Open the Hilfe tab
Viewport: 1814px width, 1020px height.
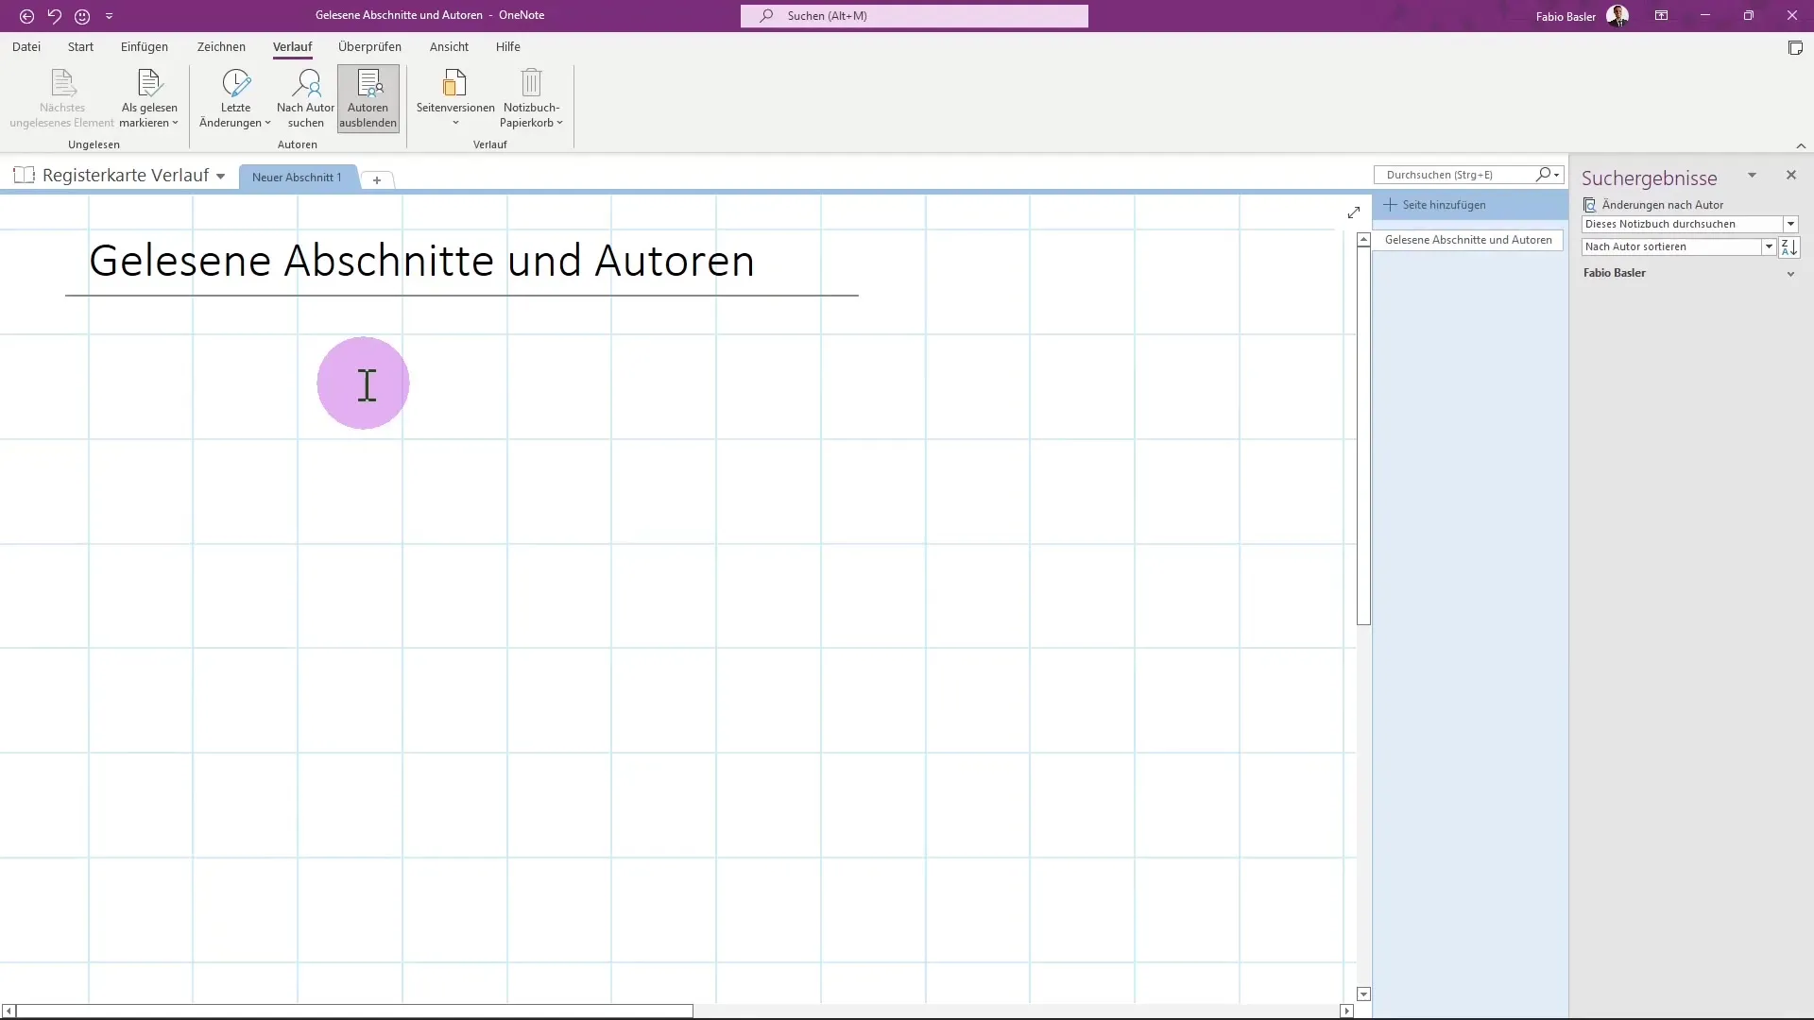pos(507,46)
